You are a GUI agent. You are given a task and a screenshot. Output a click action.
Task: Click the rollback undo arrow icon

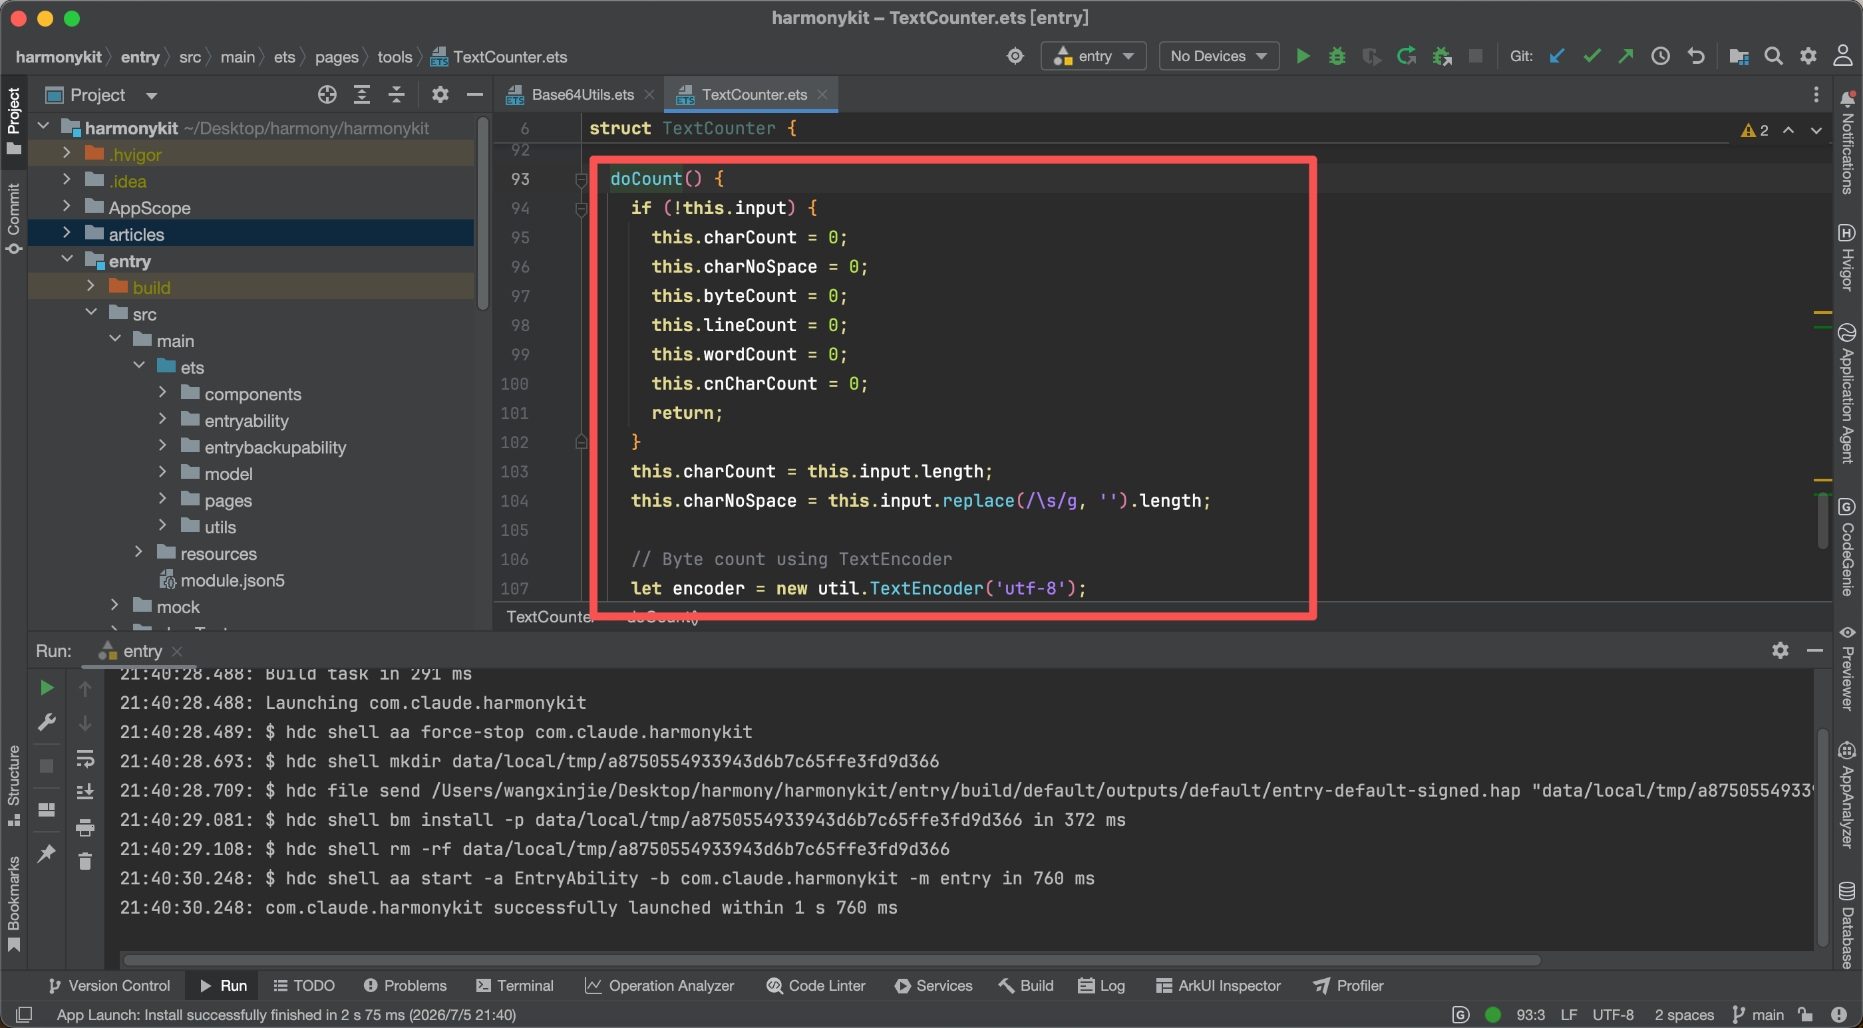[1696, 57]
